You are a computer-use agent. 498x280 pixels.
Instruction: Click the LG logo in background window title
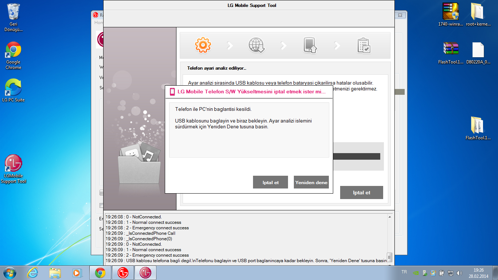[96, 15]
